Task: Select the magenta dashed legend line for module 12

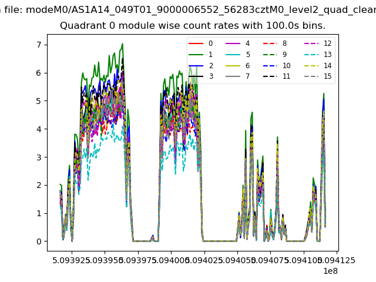Action: click(311, 44)
